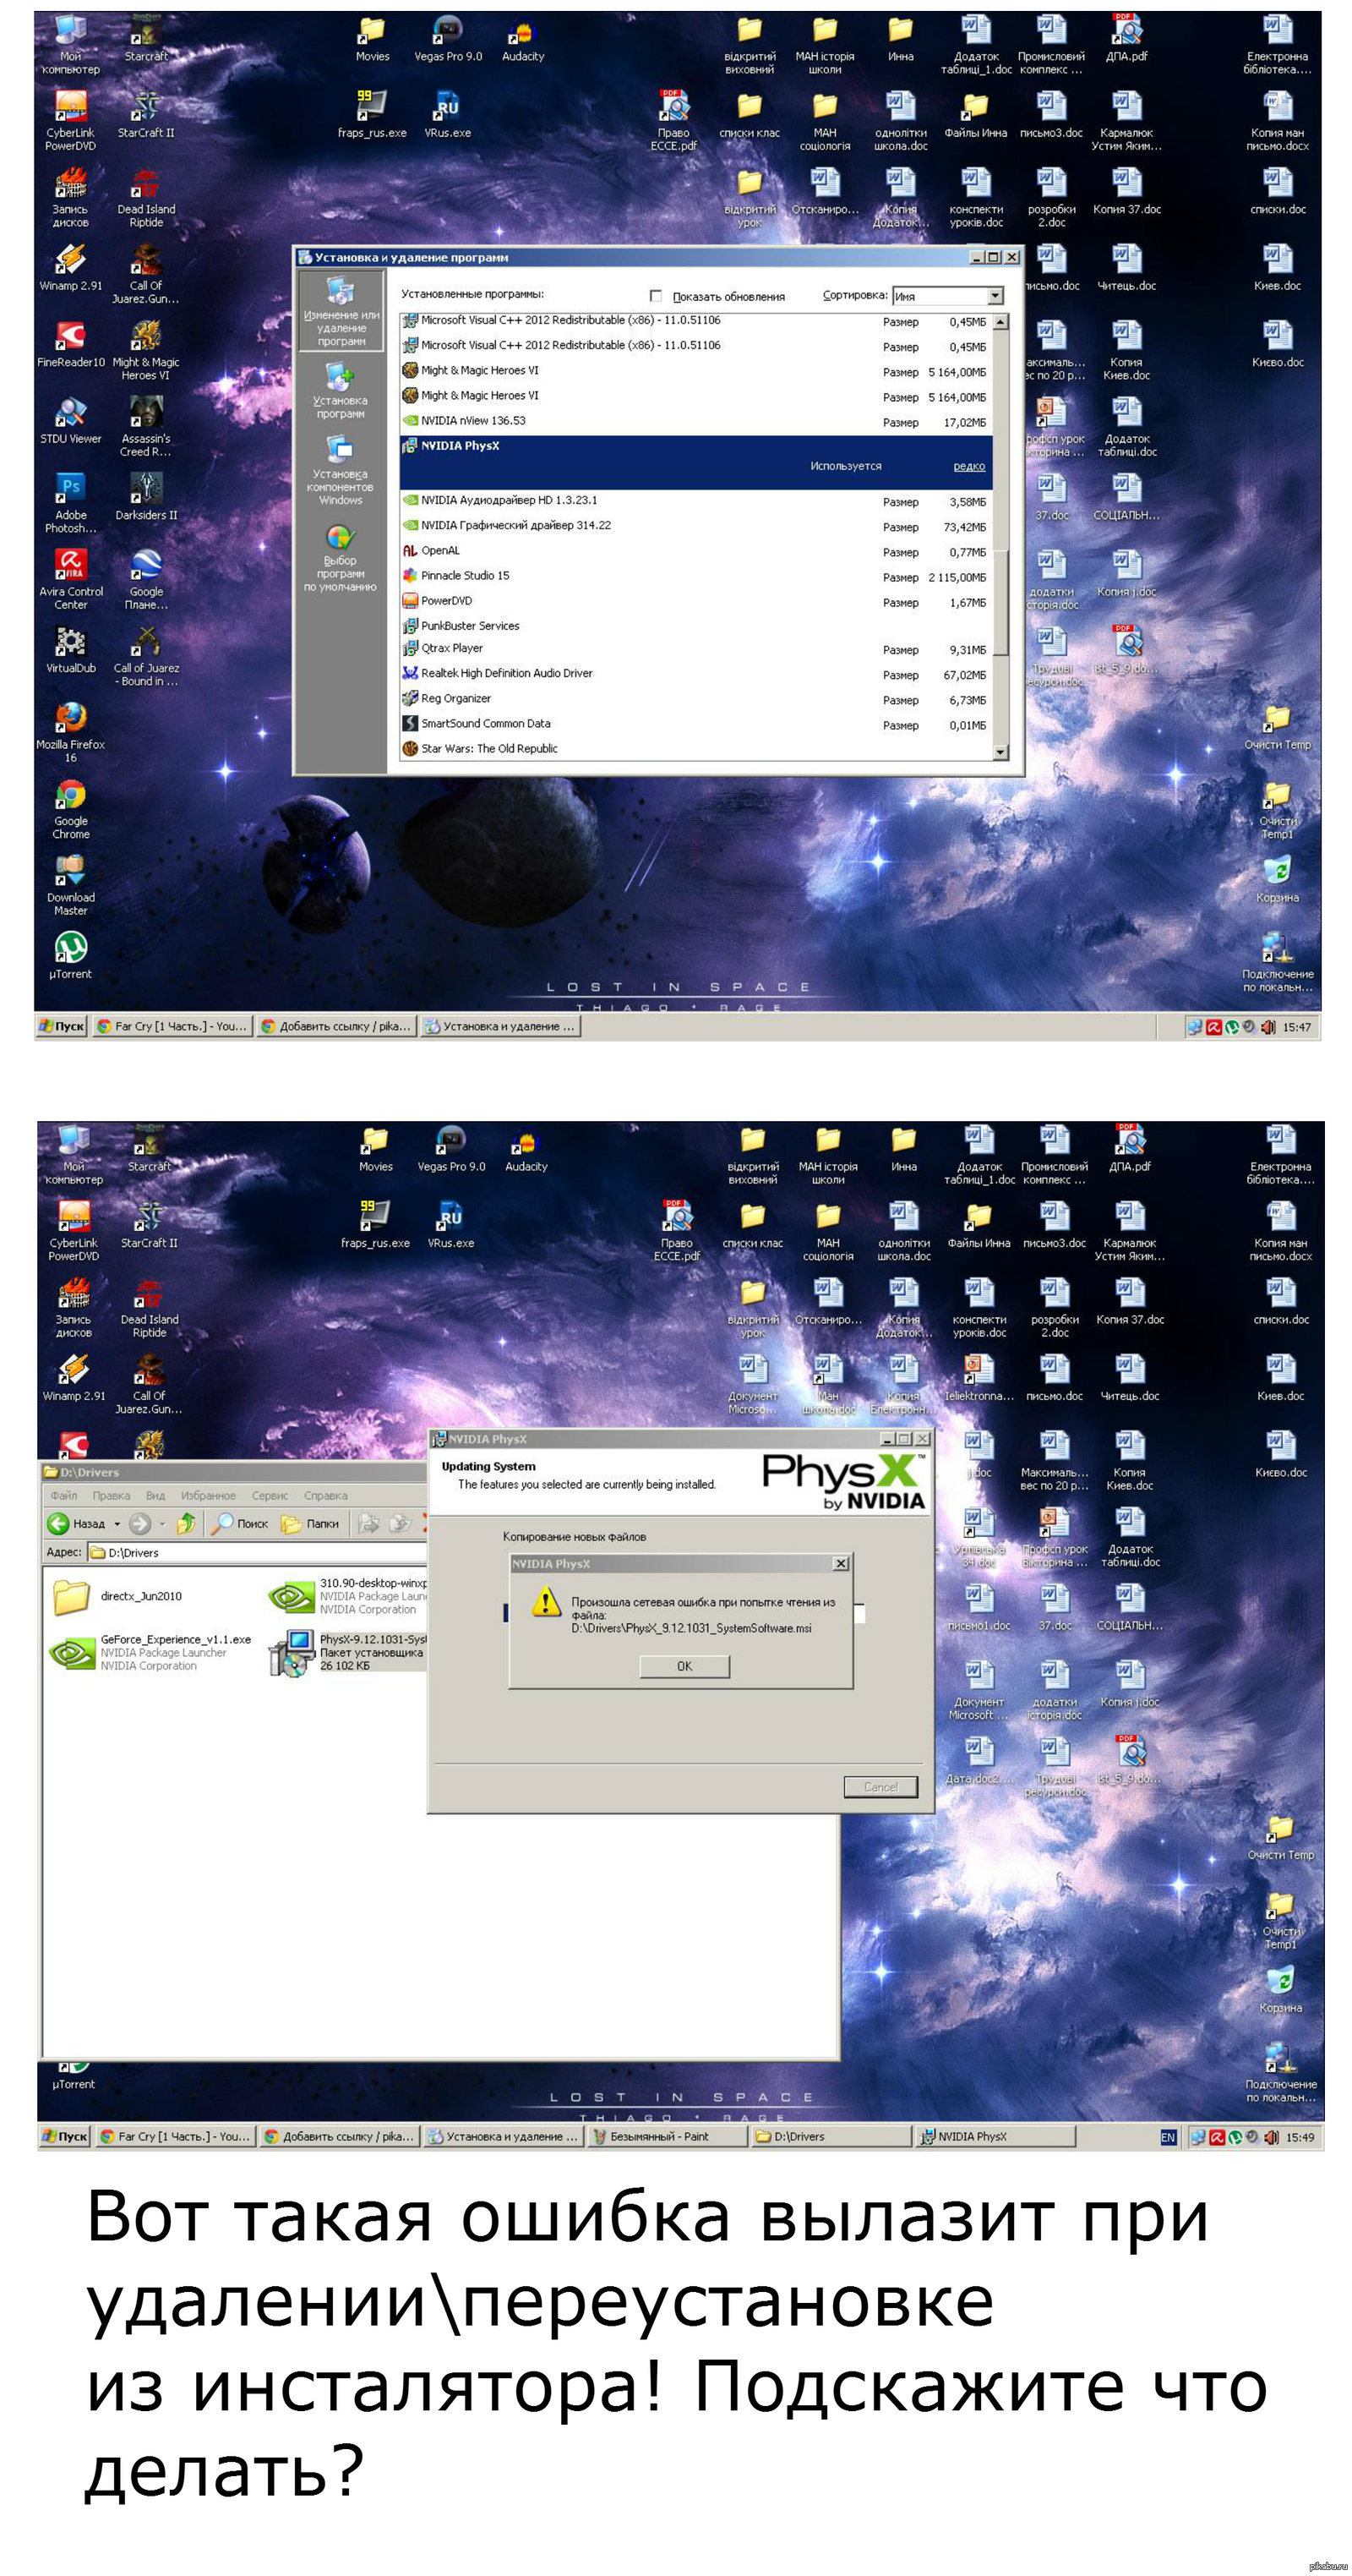The image size is (1352, 2576).
Task: Click the GeForce_Experience_v1.1.exe file icon
Action: (x=72, y=1652)
